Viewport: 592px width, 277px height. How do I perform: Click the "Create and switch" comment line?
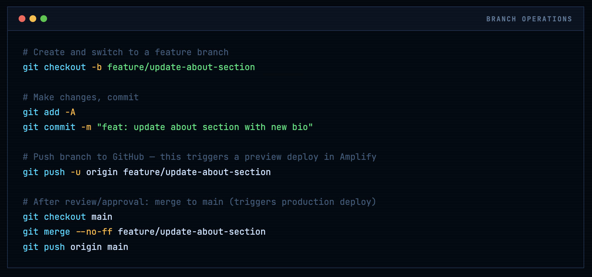(126, 52)
